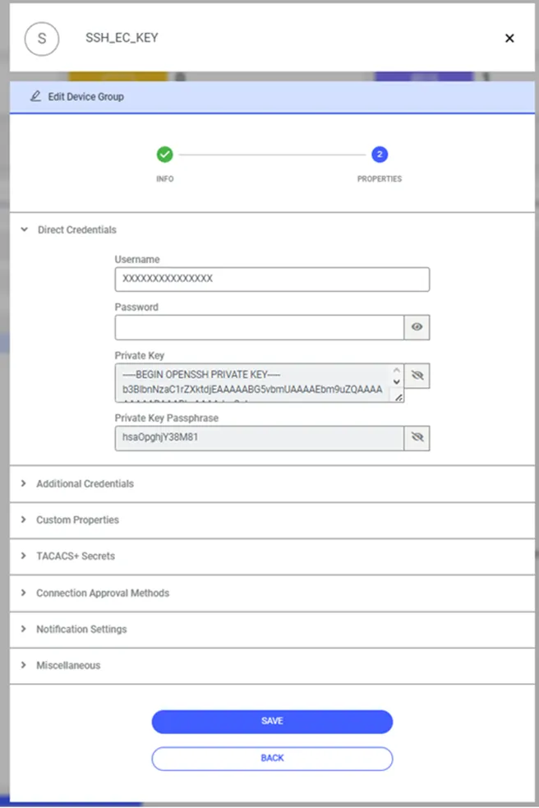The height and width of the screenshot is (808, 539).
Task: Click the Private Key resize handle
Action: click(398, 397)
